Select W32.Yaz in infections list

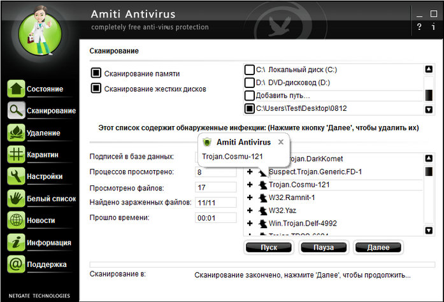tap(282, 210)
